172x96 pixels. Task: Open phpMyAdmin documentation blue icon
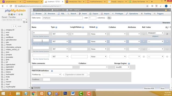14,14
